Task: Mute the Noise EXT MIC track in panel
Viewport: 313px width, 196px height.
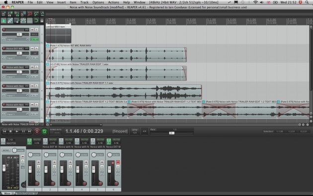Action: coord(32,48)
